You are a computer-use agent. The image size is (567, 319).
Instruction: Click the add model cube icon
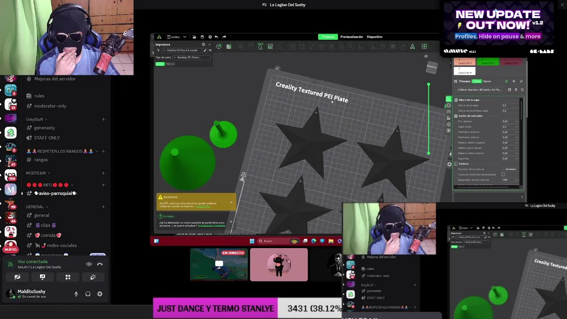(219, 46)
